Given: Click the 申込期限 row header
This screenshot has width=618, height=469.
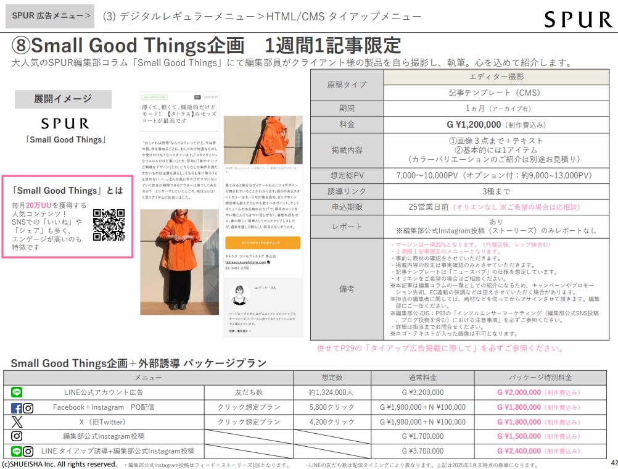Looking at the screenshot, I should click(x=347, y=207).
